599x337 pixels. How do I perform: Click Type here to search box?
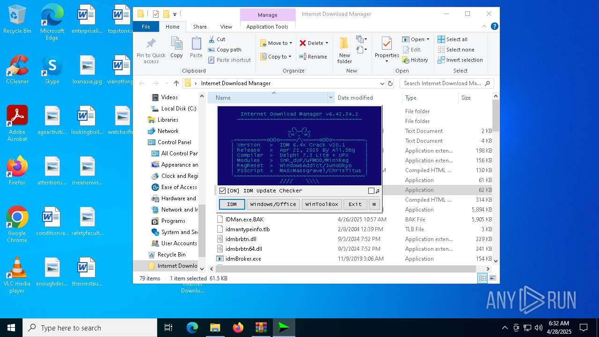[90, 328]
